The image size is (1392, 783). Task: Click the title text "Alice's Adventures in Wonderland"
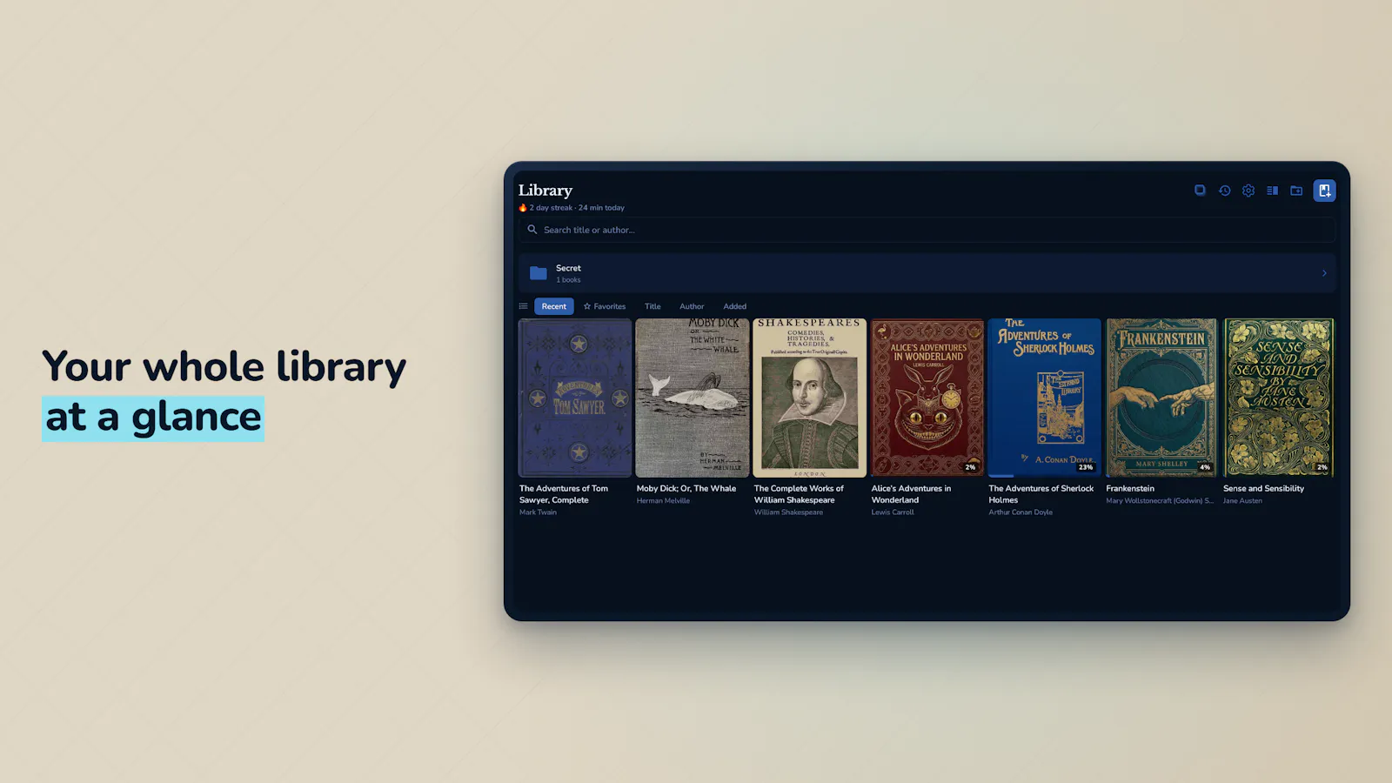coord(911,494)
